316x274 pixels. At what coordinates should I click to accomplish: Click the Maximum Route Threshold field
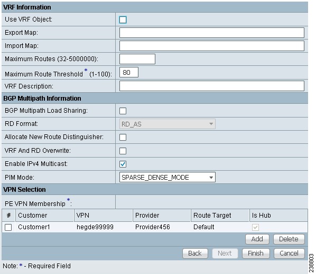pos(129,72)
